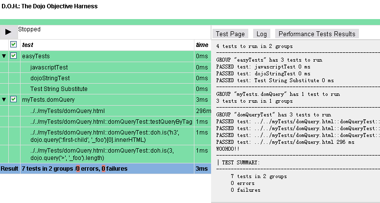Click the '0 failures' line in log summary
The height and width of the screenshot is (203, 380).
[245, 190]
